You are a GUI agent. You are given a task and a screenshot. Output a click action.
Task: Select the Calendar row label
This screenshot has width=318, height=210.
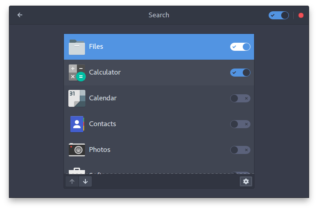click(103, 98)
